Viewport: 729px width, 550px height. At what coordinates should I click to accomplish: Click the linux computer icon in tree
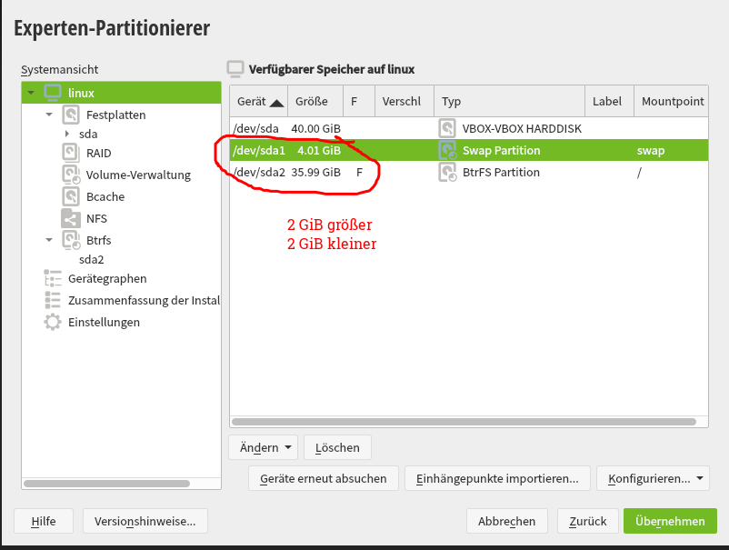point(53,93)
